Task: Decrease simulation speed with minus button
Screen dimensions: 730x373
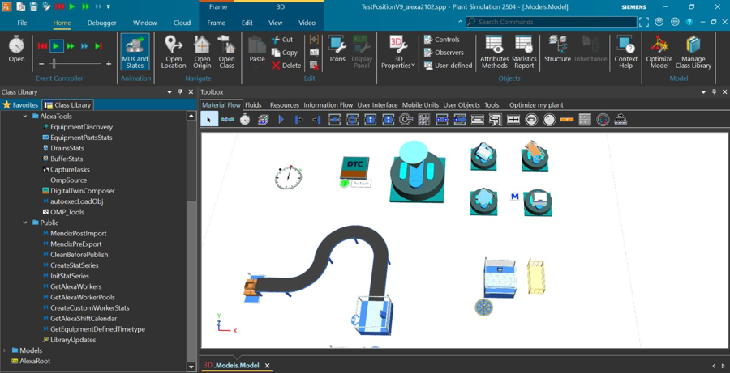Action: 41,64
